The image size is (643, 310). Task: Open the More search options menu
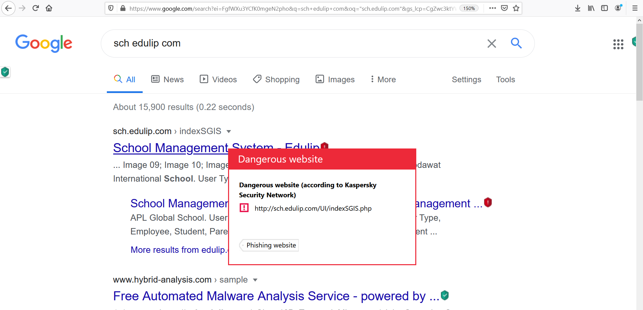(x=383, y=80)
